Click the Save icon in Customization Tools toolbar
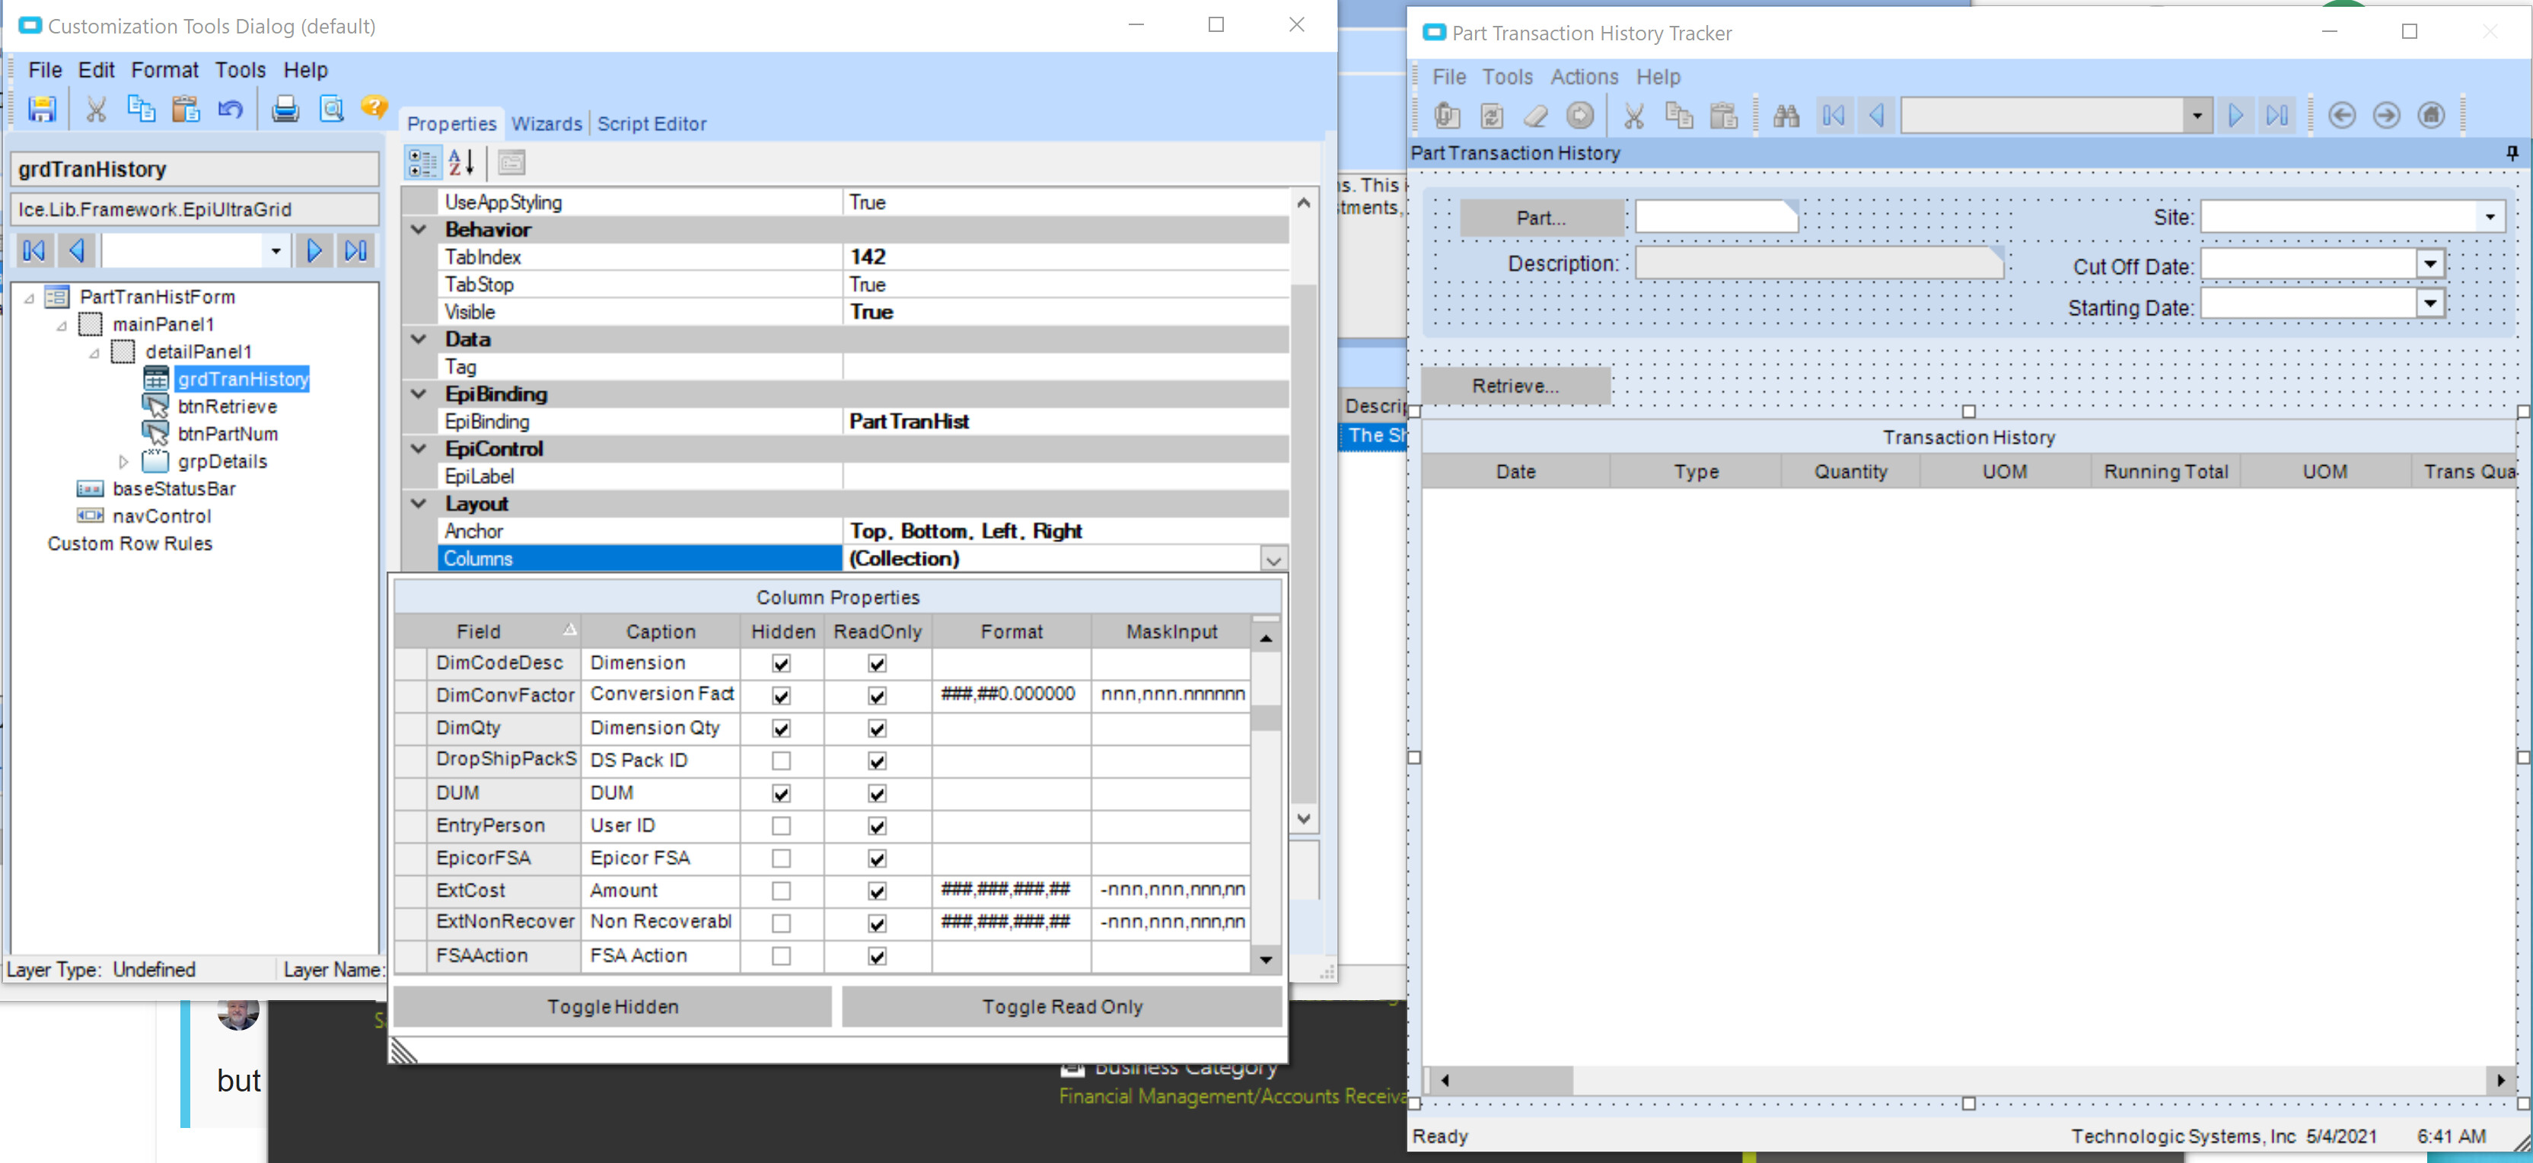The image size is (2533, 1163). pyautogui.click(x=41, y=108)
